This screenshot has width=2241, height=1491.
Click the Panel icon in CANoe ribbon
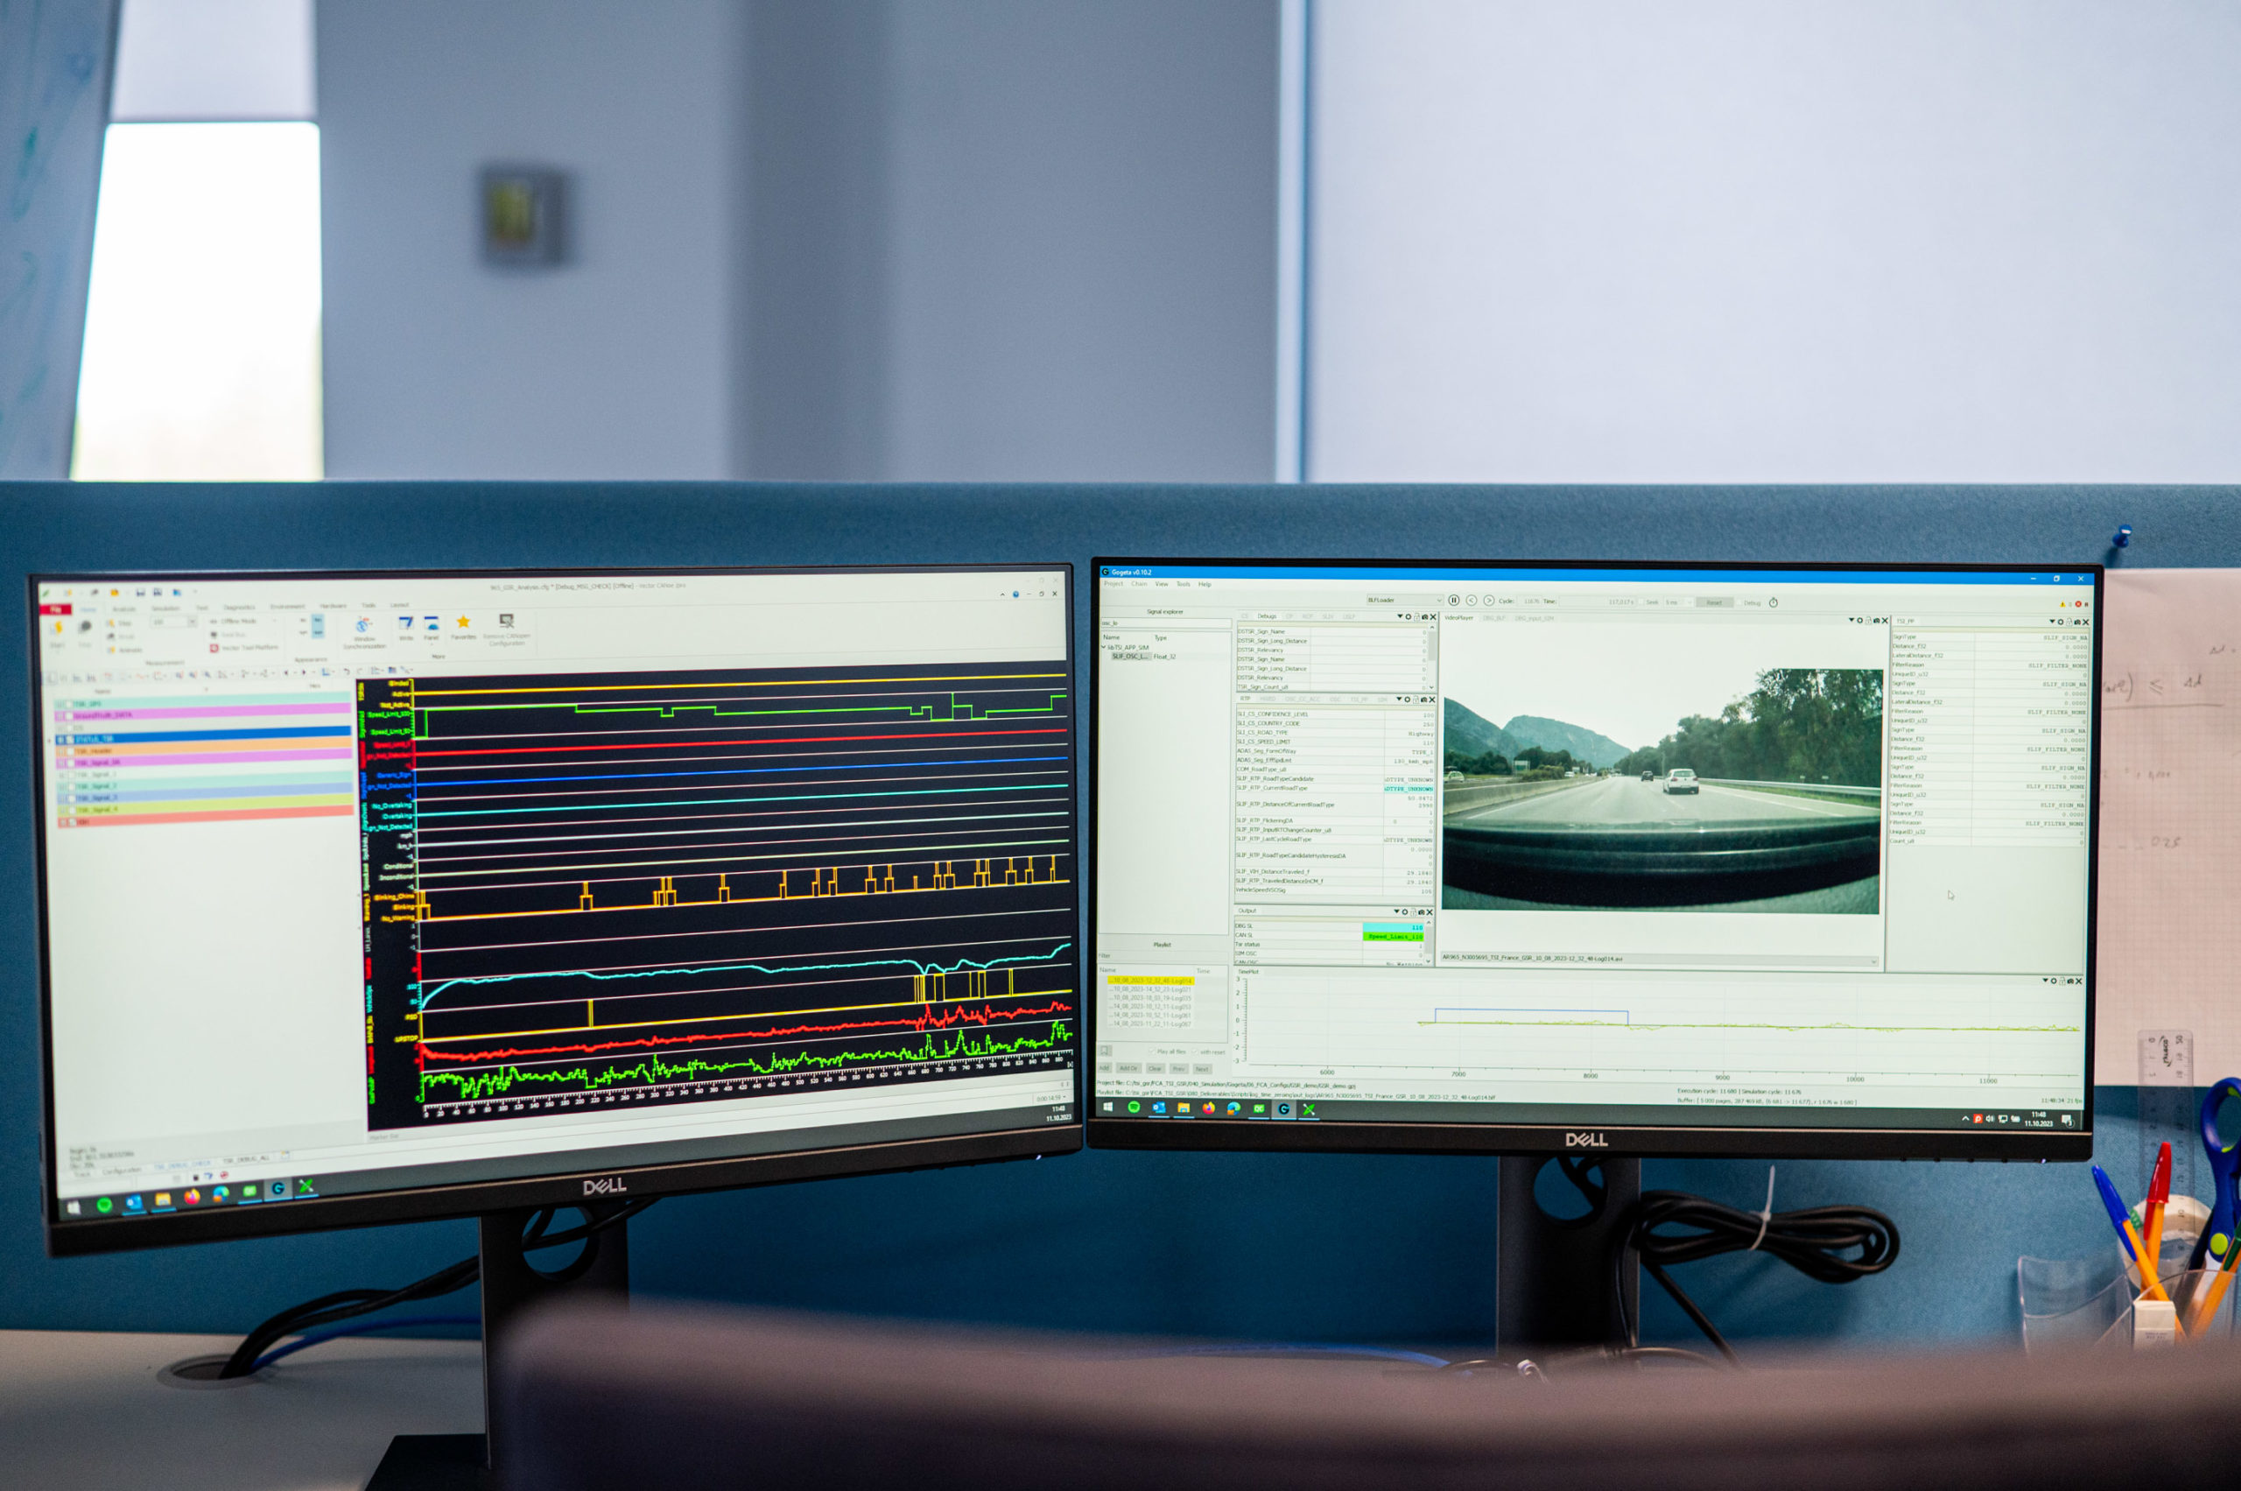click(432, 628)
